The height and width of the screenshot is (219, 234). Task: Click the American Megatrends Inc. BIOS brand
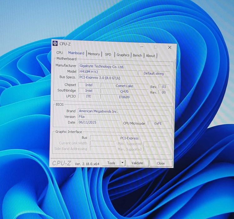tap(123, 111)
